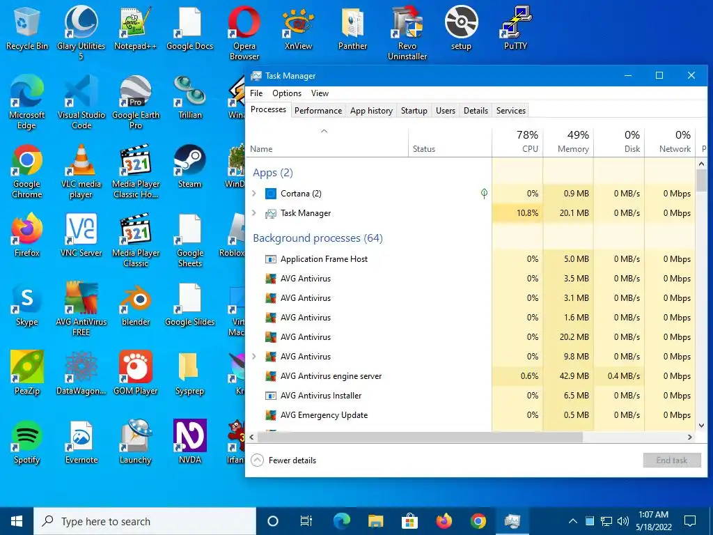Image resolution: width=713 pixels, height=535 pixels.
Task: Open the notification center icon
Action: (690, 521)
